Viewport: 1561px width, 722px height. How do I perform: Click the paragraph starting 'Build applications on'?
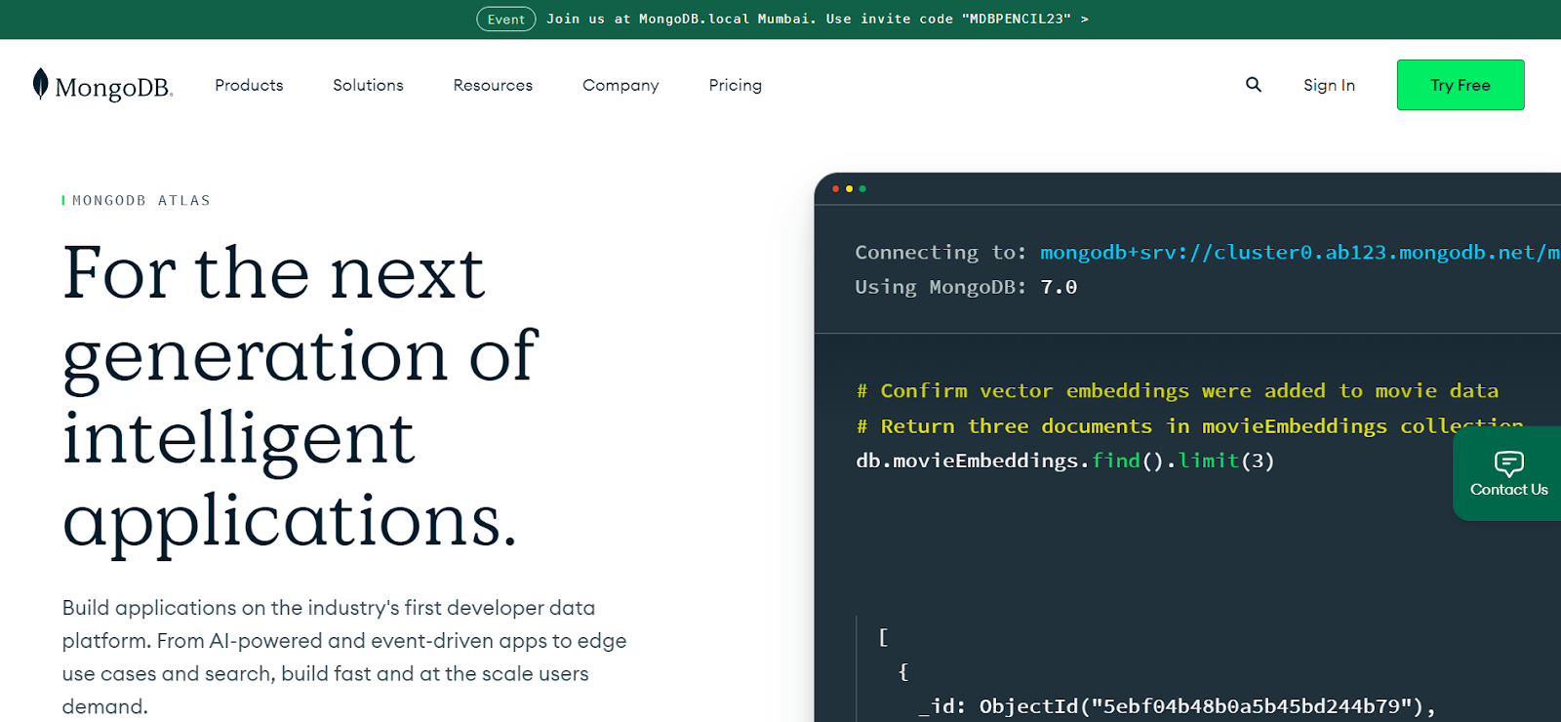[344, 657]
